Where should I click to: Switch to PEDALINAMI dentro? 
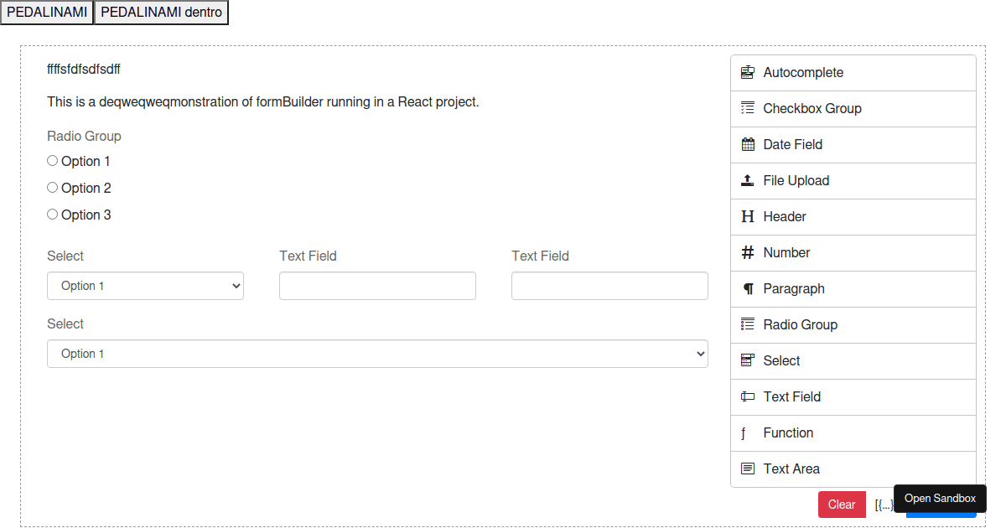point(161,12)
